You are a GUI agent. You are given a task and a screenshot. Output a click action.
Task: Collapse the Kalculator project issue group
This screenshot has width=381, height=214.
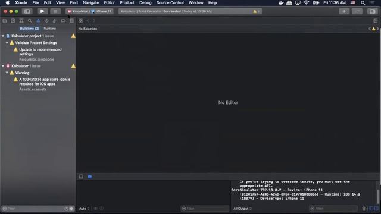coord(3,36)
